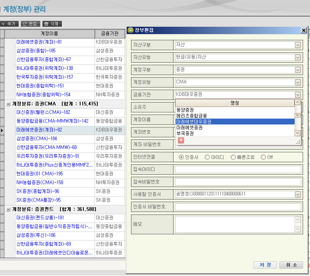Open the 자산구분 dropdown

[298, 45]
